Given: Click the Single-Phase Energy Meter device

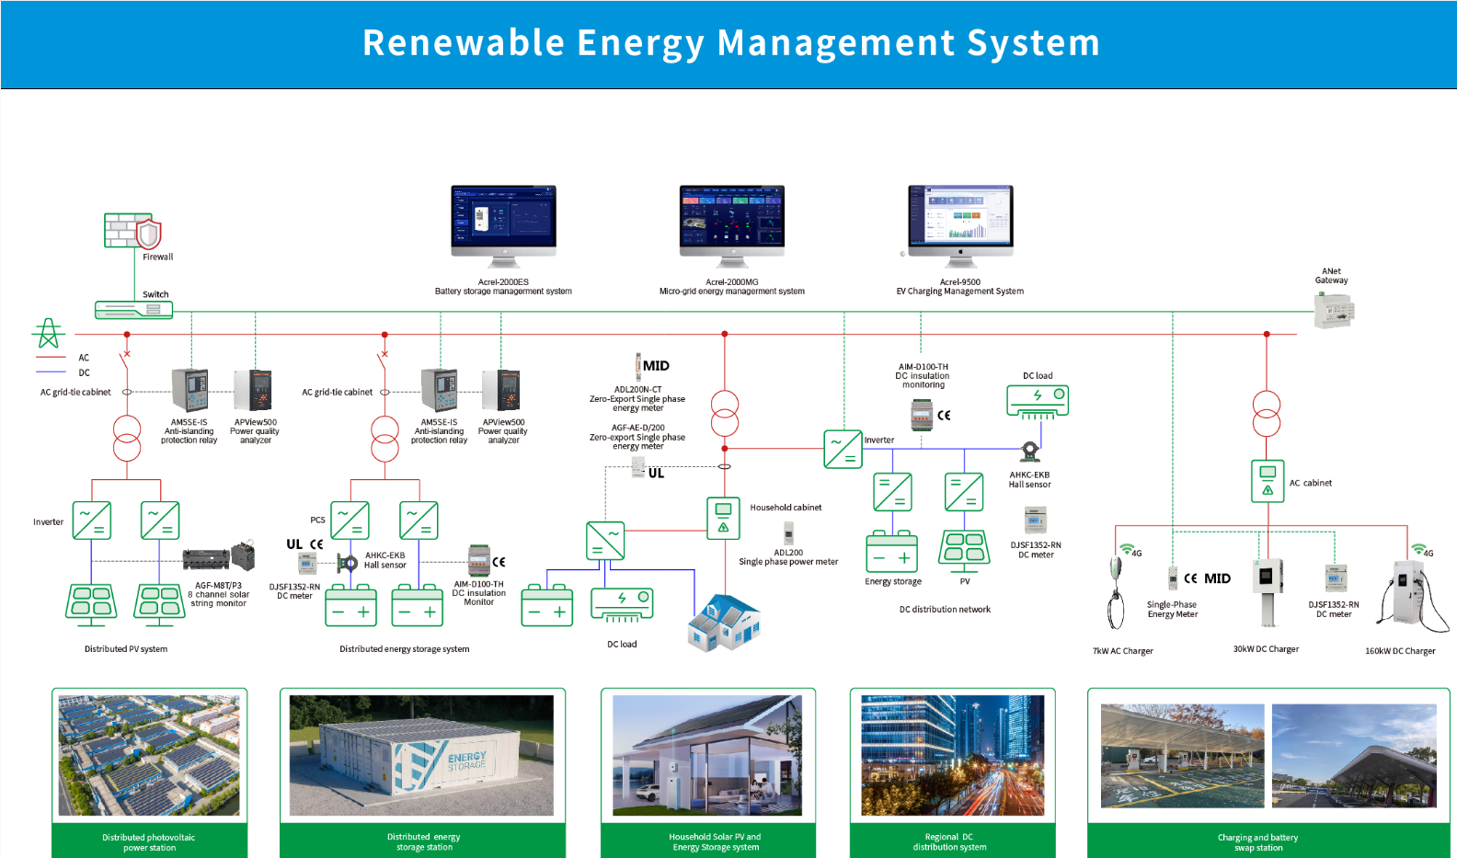Looking at the screenshot, I should (x=1173, y=578).
